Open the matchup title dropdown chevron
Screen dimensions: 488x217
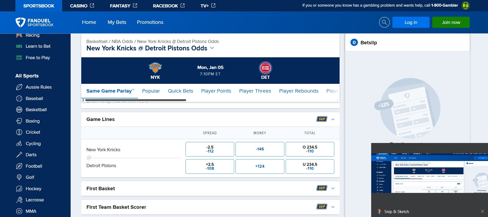click(212, 48)
